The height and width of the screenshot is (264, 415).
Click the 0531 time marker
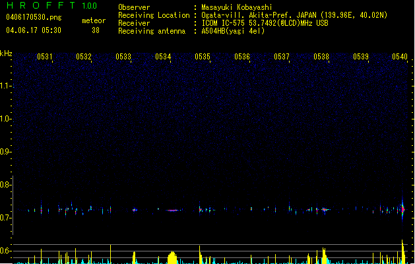click(44, 57)
